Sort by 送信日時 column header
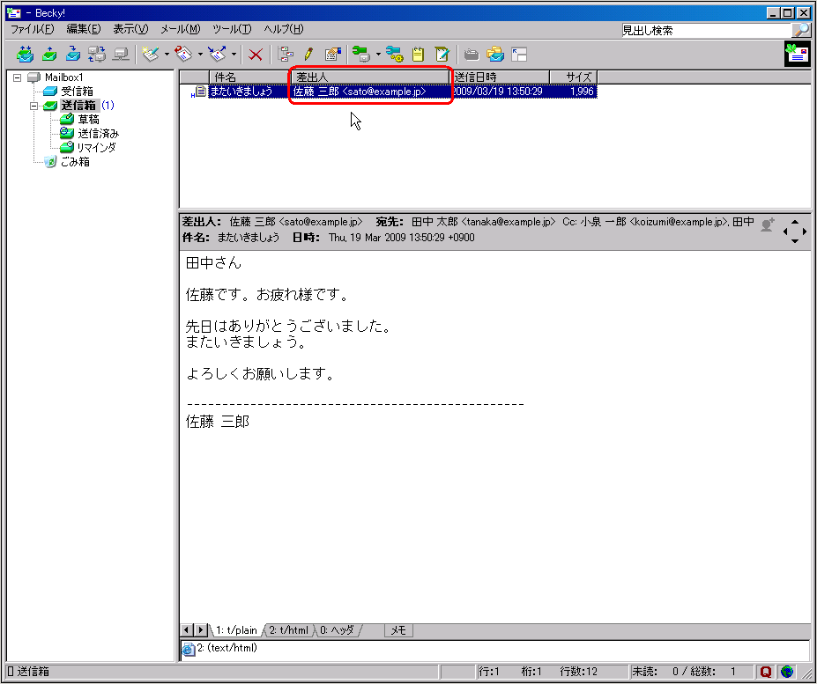Image resolution: width=817 pixels, height=684 pixels. pos(501,77)
